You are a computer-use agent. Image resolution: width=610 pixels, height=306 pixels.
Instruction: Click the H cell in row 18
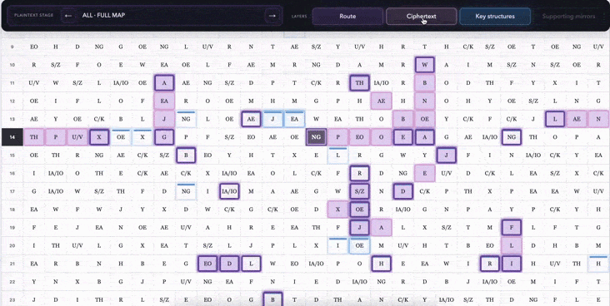(x=598, y=210)
